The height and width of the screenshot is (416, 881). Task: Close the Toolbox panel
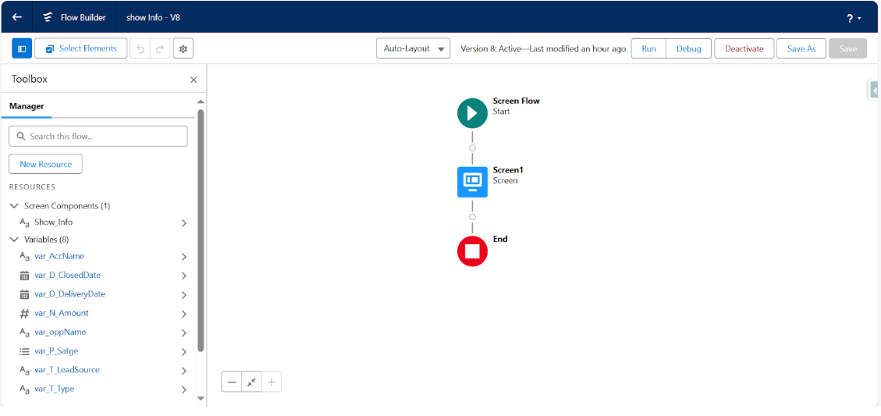pyautogui.click(x=194, y=80)
